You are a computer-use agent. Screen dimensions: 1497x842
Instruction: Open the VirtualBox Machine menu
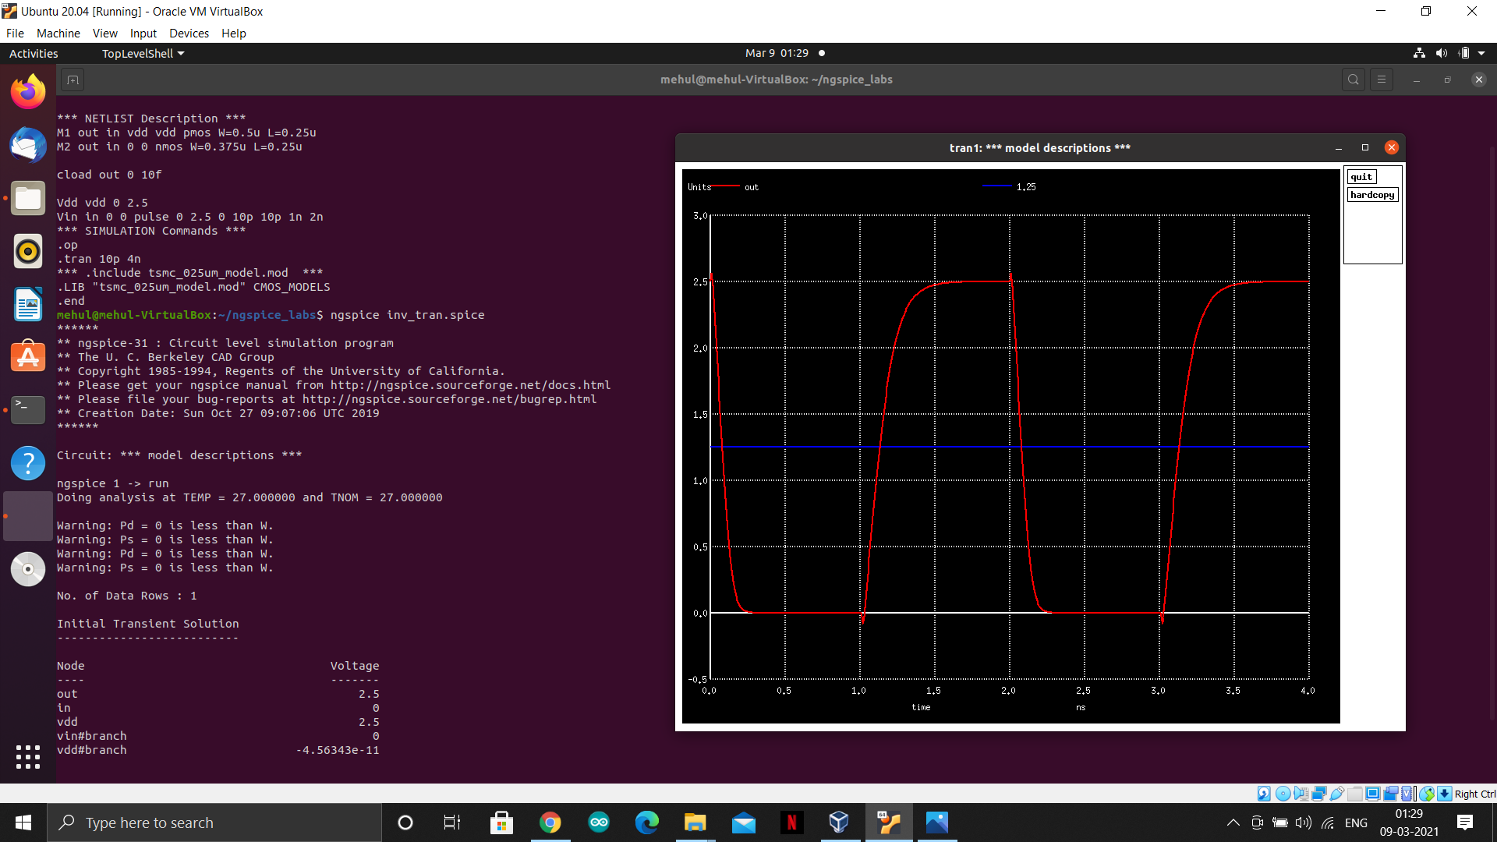(x=58, y=33)
